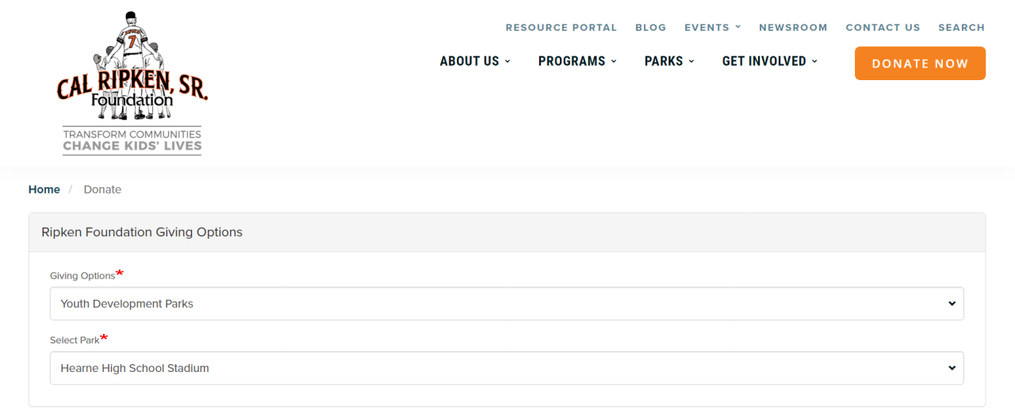
Task: Open the Search link in header
Action: (961, 27)
